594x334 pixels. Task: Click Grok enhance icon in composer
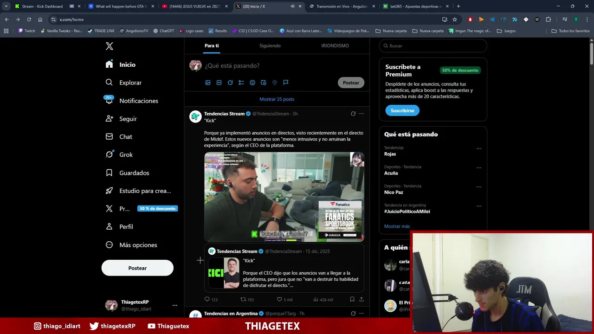pos(230,83)
